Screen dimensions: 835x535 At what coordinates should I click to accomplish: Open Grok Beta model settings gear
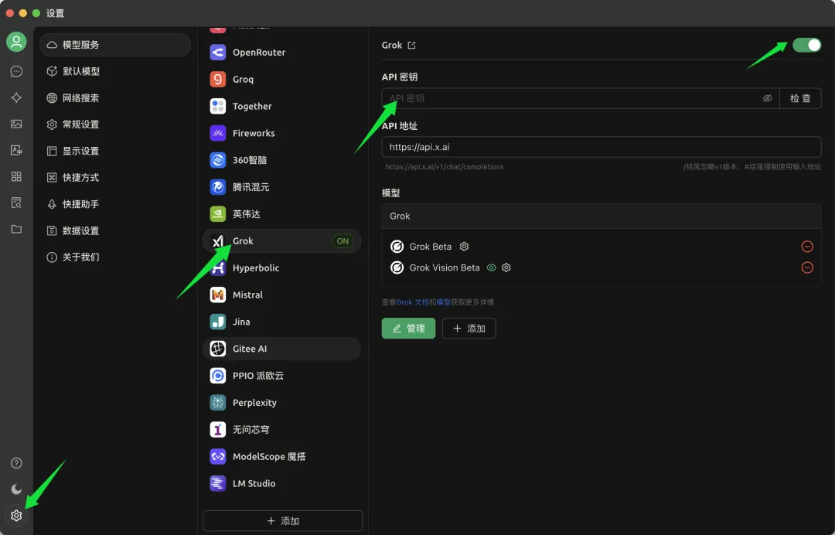(465, 247)
